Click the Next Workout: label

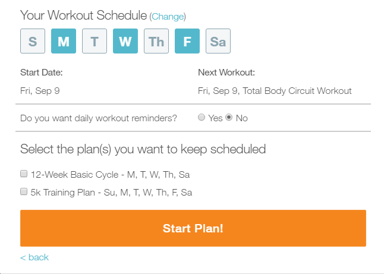(226, 73)
